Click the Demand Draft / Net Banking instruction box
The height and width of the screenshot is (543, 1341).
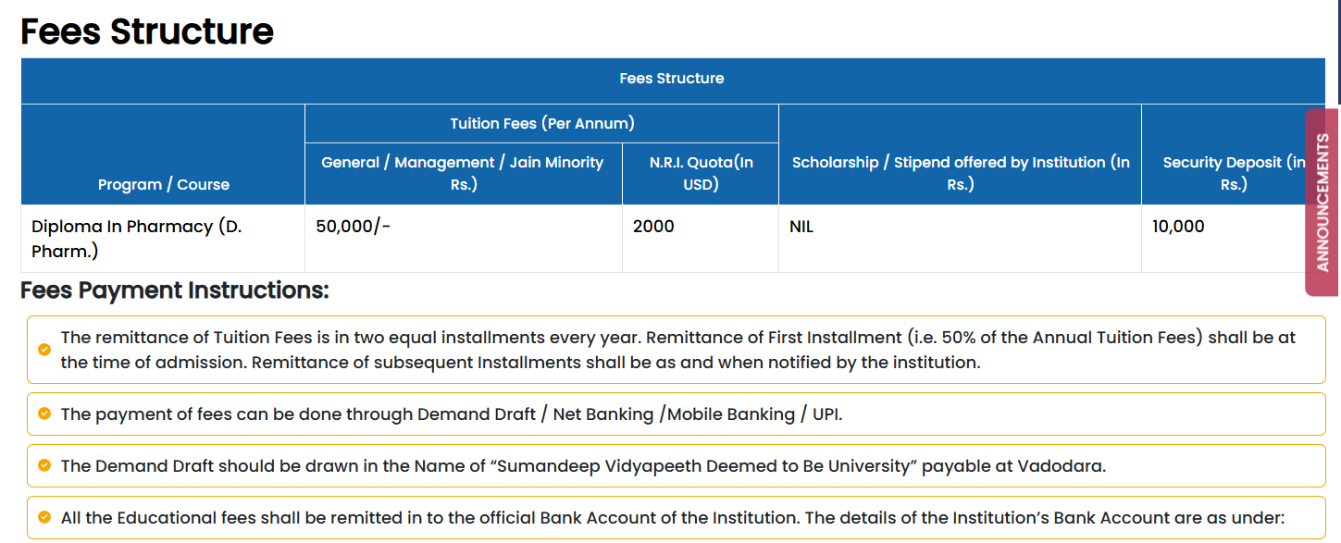pos(676,414)
